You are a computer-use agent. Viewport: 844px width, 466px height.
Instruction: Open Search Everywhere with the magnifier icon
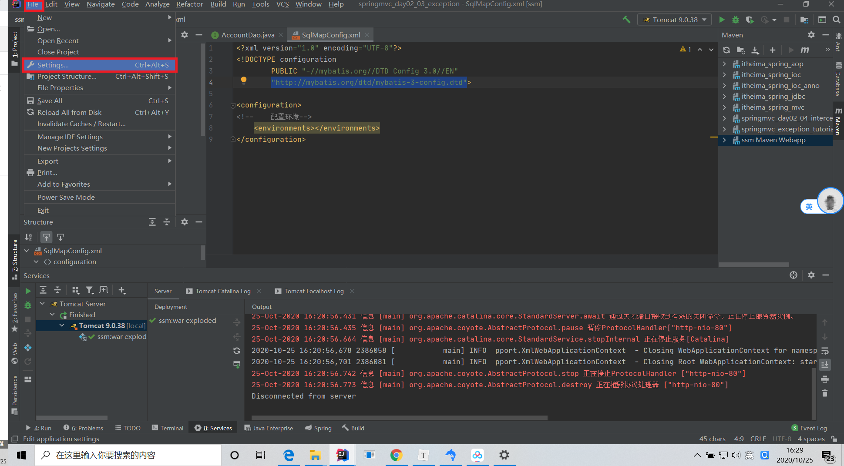click(836, 19)
